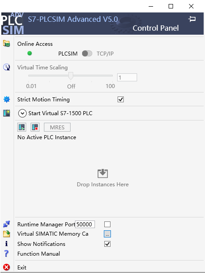
Task: Click the green online status indicator
Action: point(30,53)
